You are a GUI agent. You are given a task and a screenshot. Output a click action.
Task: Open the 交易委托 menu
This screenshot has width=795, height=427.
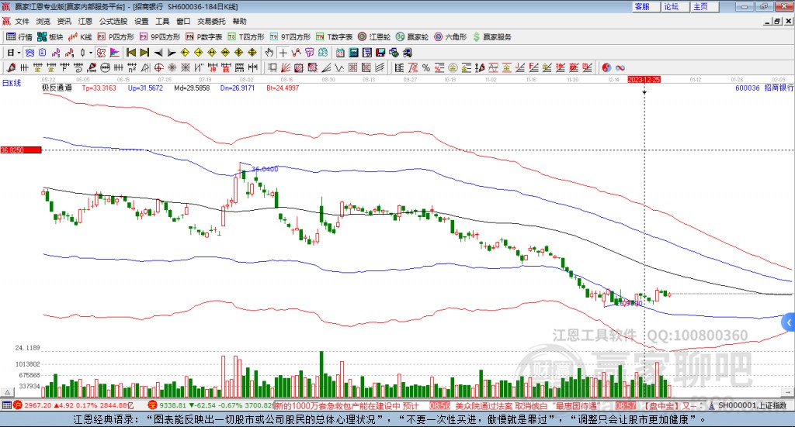tap(211, 21)
